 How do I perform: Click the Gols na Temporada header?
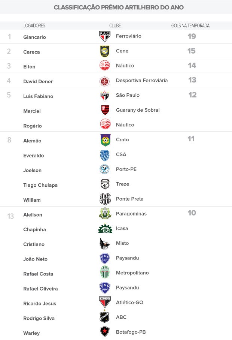[x=190, y=25]
